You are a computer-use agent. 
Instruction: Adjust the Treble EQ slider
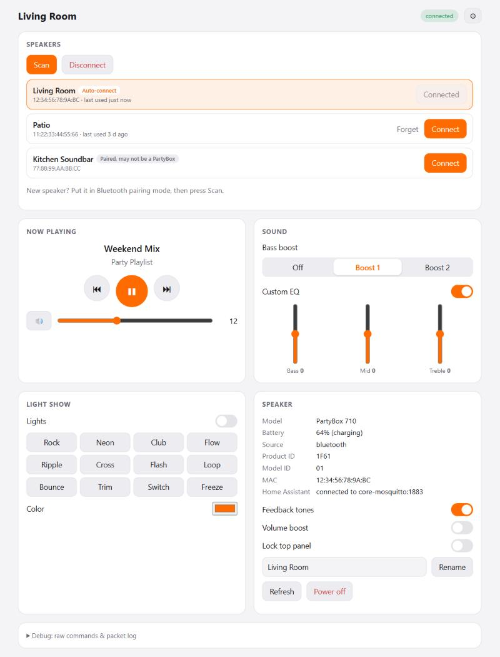(x=440, y=334)
